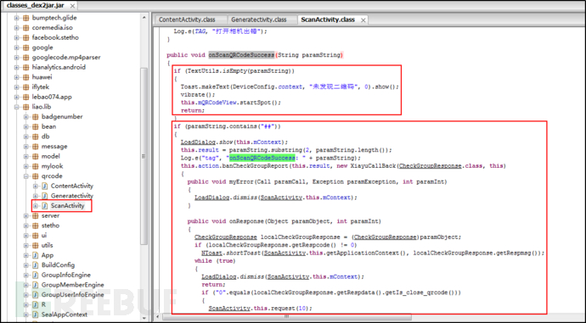Image resolution: width=586 pixels, height=323 pixels.
Task: Select the R class in tree
Action: pyautogui.click(x=43, y=304)
